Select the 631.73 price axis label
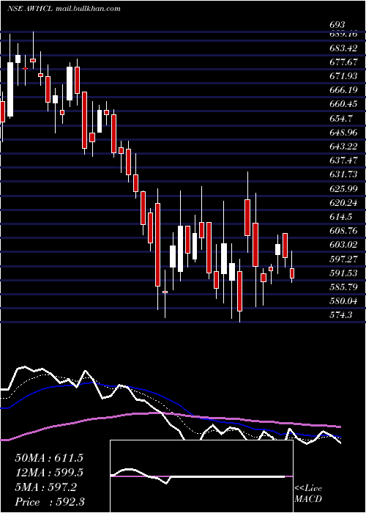 click(x=343, y=174)
